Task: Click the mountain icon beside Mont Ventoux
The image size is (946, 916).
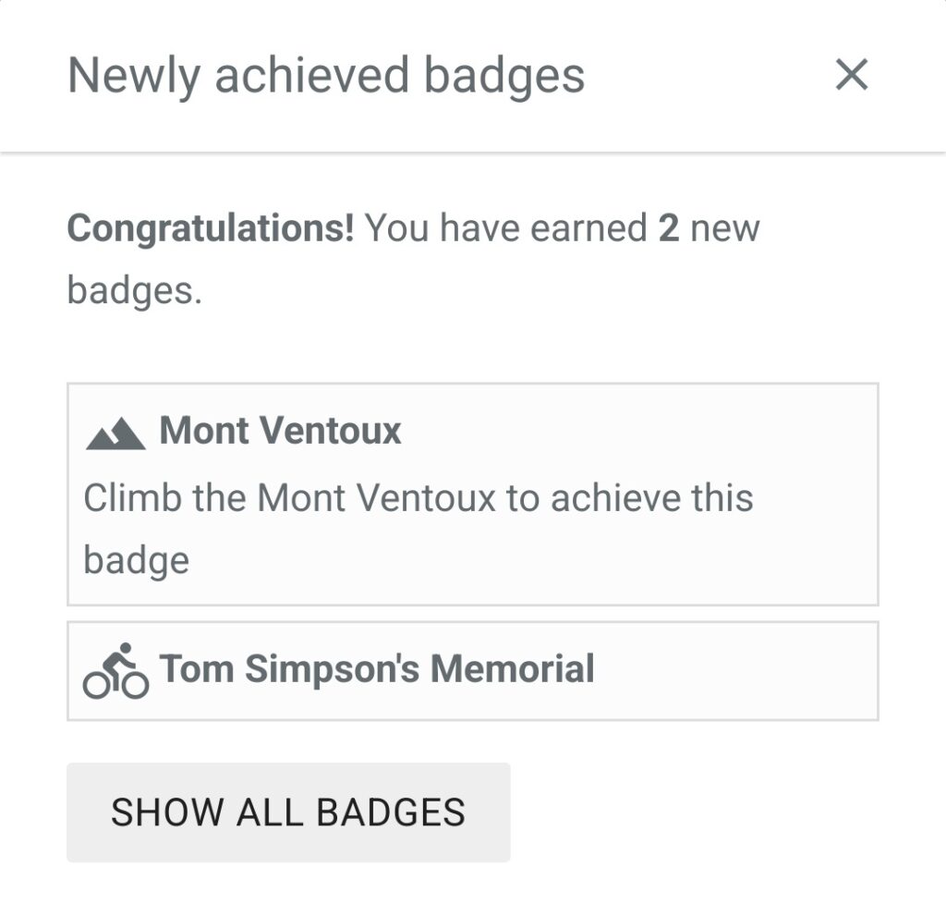Action: pos(115,434)
